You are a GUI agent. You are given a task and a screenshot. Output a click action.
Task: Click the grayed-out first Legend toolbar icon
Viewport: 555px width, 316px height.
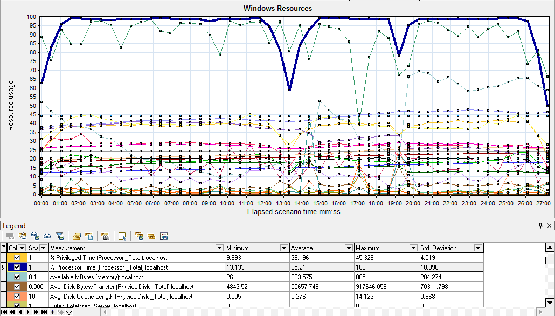10,236
